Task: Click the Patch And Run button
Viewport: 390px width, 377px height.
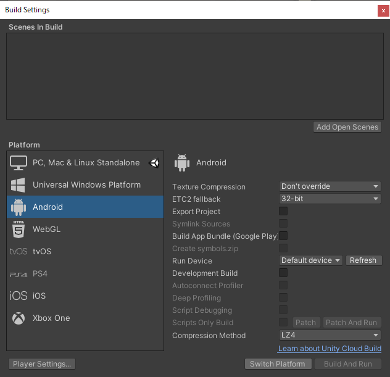Action: click(352, 323)
